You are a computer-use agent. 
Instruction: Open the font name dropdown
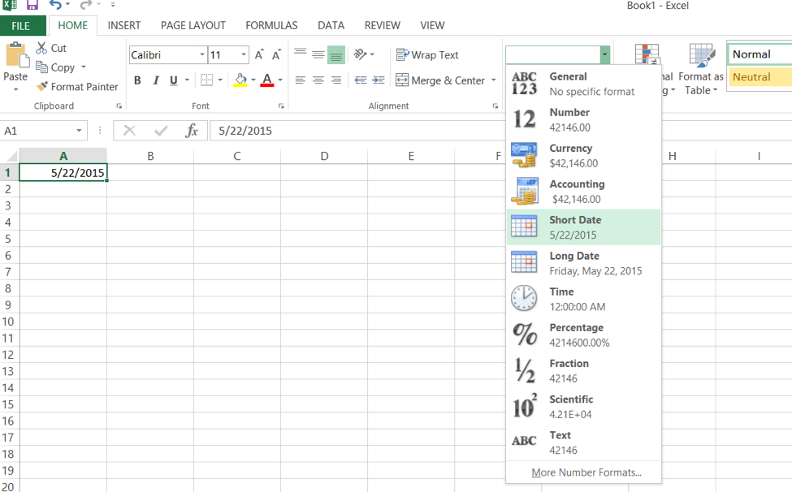[x=202, y=54]
